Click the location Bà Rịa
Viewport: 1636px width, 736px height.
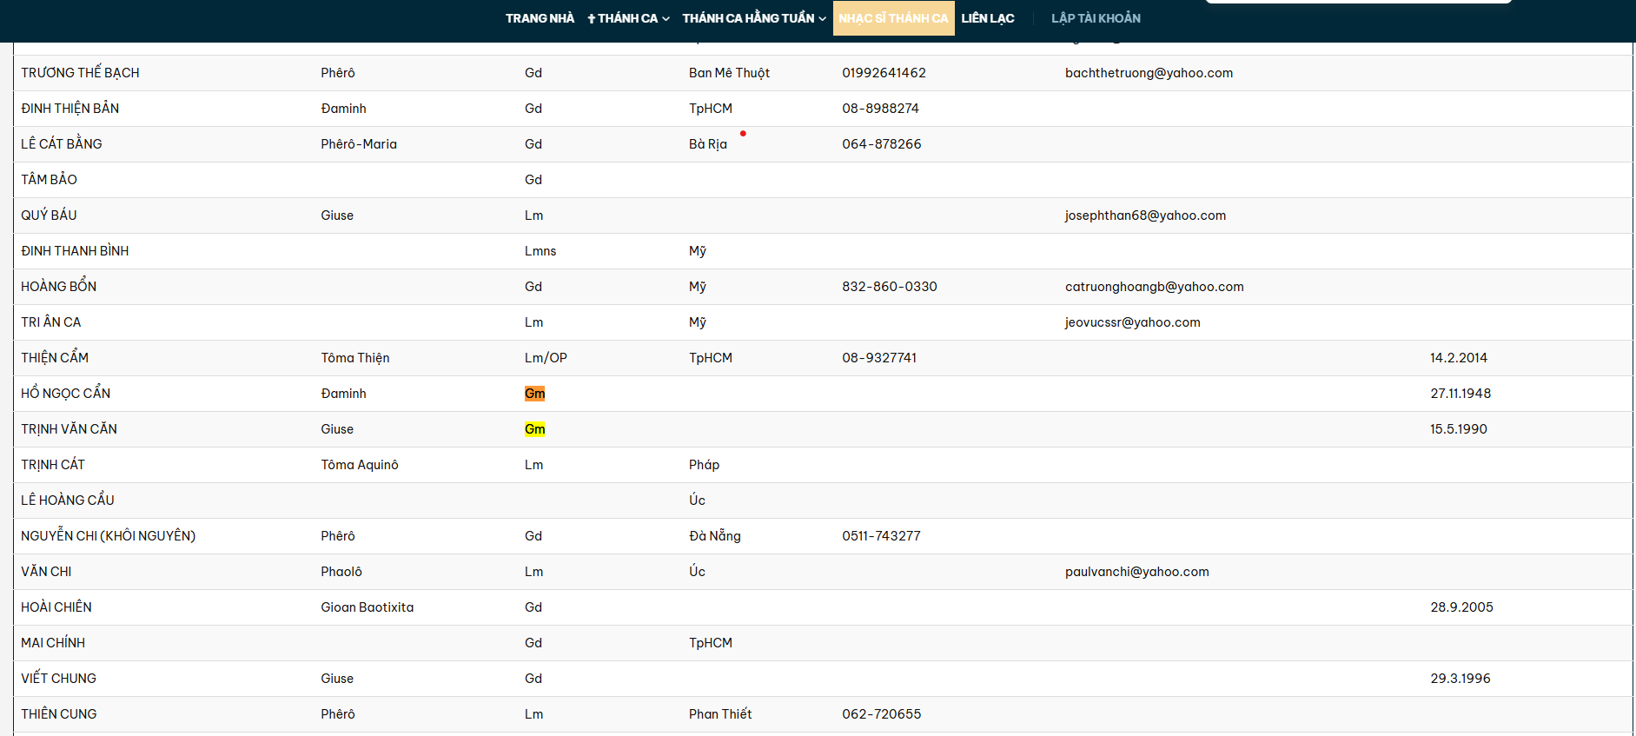pyautogui.click(x=708, y=144)
